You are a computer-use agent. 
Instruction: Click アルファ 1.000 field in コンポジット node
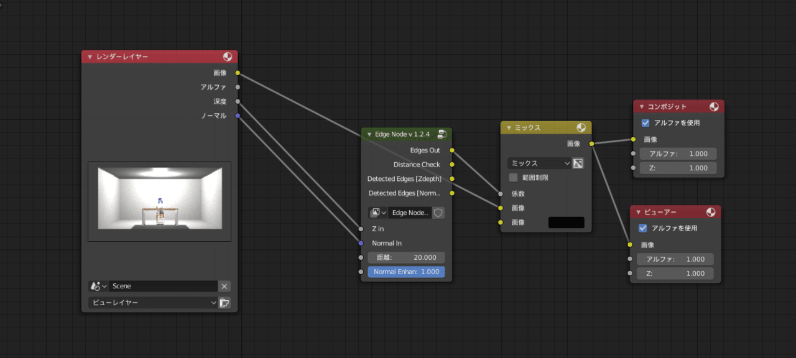click(x=678, y=154)
